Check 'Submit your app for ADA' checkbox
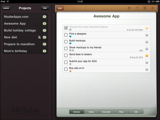This screenshot has width=160, height=120. point(66,62)
